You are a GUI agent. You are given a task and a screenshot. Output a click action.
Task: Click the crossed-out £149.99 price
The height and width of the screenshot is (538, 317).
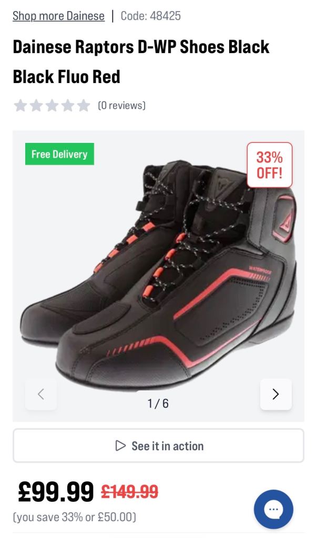[x=129, y=491]
